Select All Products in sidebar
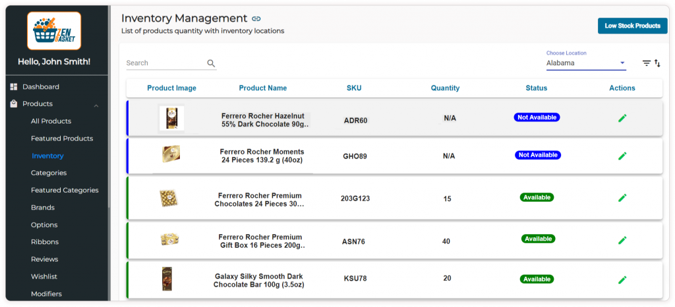The width and height of the screenshot is (675, 307). [x=51, y=121]
